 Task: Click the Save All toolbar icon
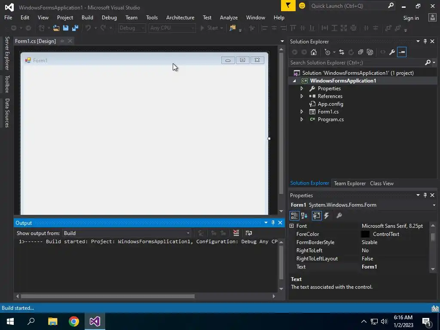(75, 28)
